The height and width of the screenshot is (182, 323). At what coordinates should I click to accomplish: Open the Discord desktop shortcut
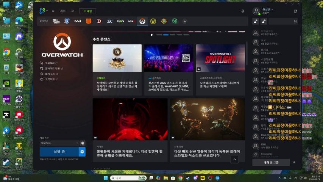click(x=19, y=38)
